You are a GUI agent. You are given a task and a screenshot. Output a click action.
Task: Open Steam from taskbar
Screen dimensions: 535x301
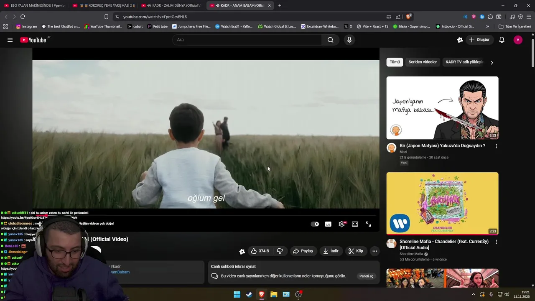(x=249, y=294)
